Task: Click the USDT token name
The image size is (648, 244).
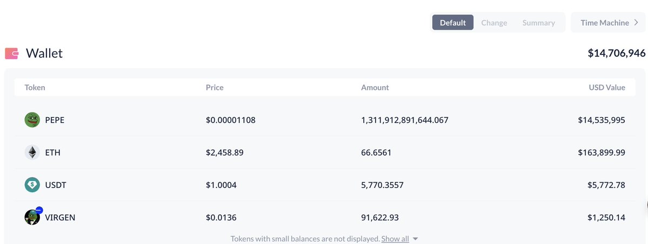Action: pyautogui.click(x=55, y=185)
